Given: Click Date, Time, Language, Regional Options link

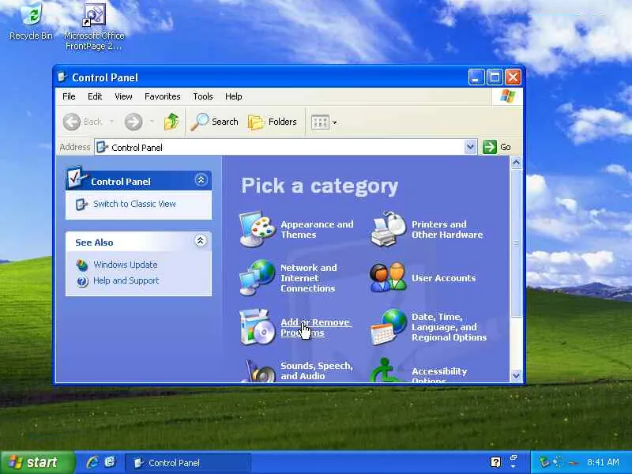Looking at the screenshot, I should pyautogui.click(x=449, y=327).
